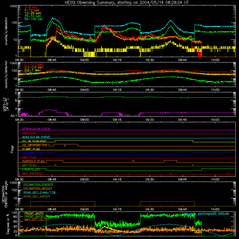This screenshot has width=239, height=239.
Task: Select the FLARE_FLAG label
Action: click(31, 149)
